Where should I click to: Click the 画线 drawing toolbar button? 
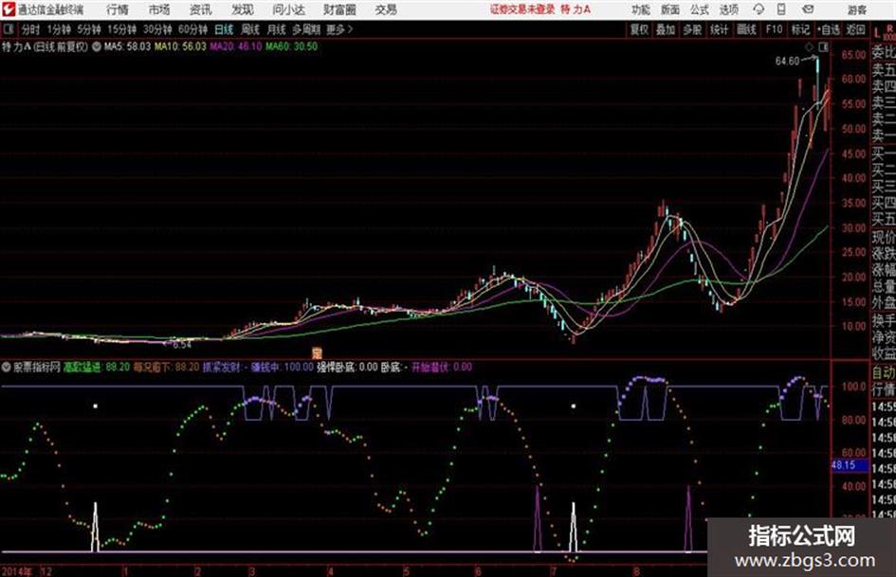[x=746, y=29]
